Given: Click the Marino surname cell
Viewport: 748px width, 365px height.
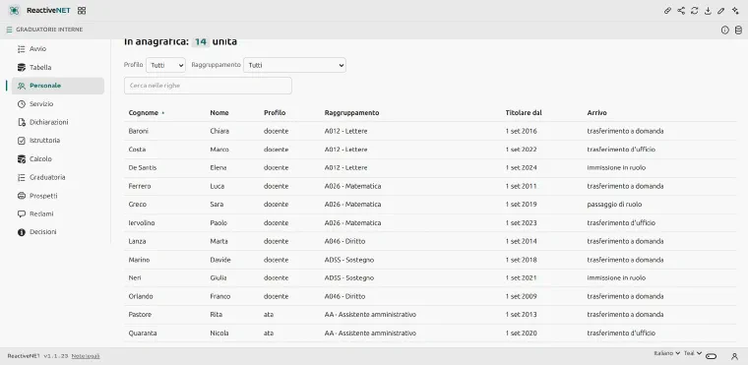Looking at the screenshot, I should [140, 260].
